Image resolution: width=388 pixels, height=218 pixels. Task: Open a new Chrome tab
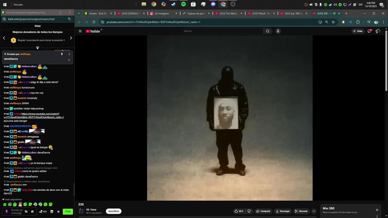point(346,13)
